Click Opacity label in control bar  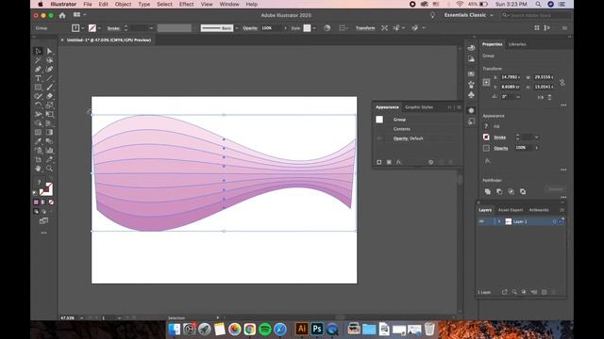[250, 28]
